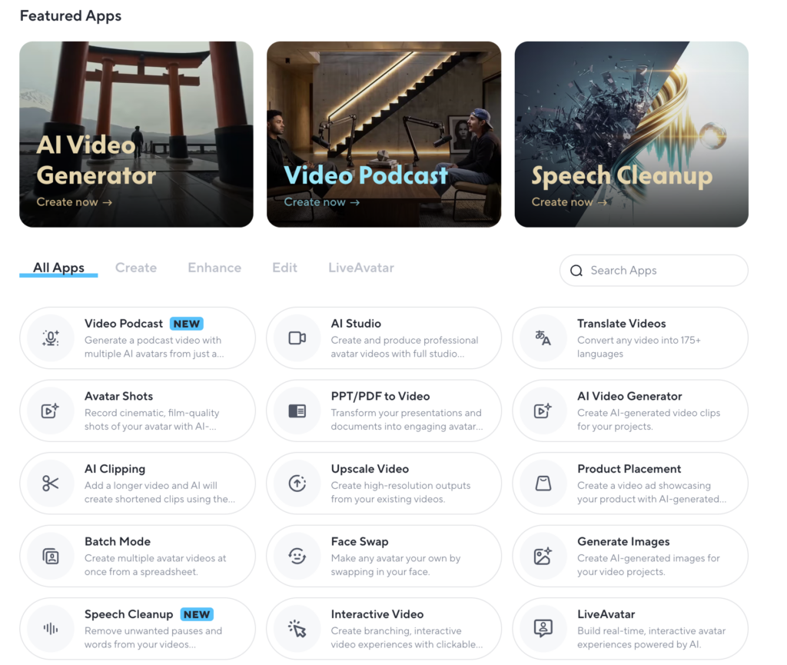Click the Avatar Shots app title
Viewport: 787px width, 665px height.
[x=118, y=396]
